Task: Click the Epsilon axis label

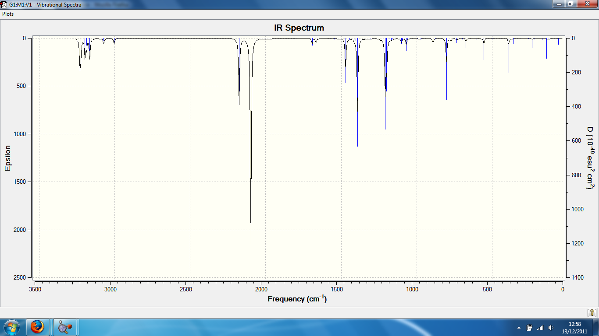Action: pos(7,158)
